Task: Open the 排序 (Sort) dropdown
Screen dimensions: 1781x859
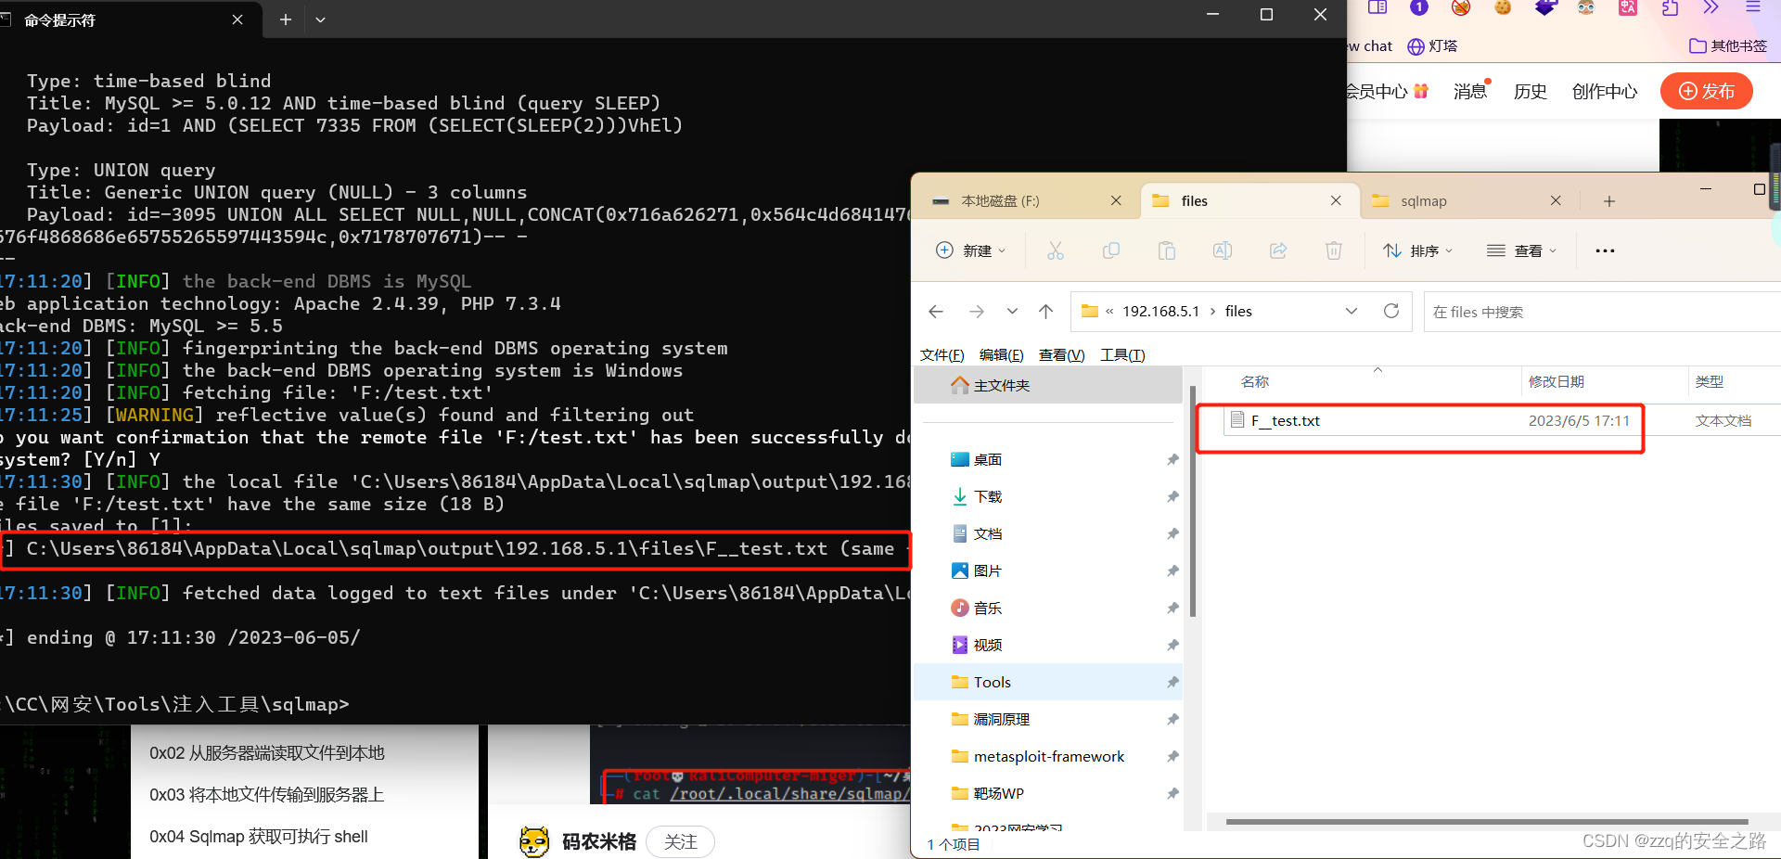Action: click(1418, 250)
